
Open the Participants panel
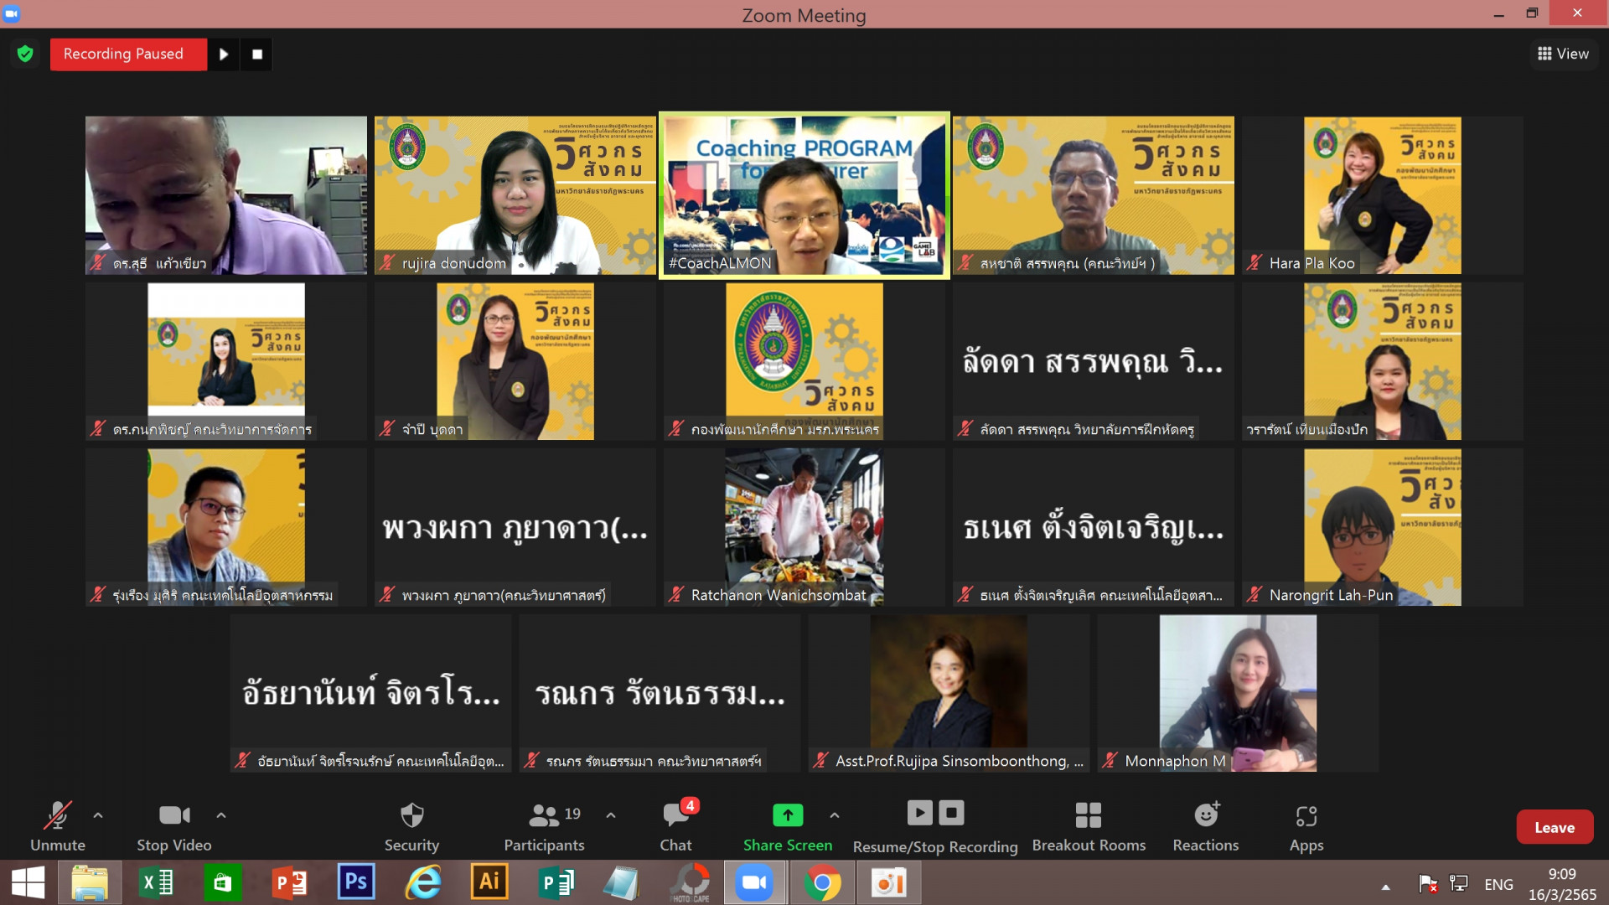pos(545,826)
